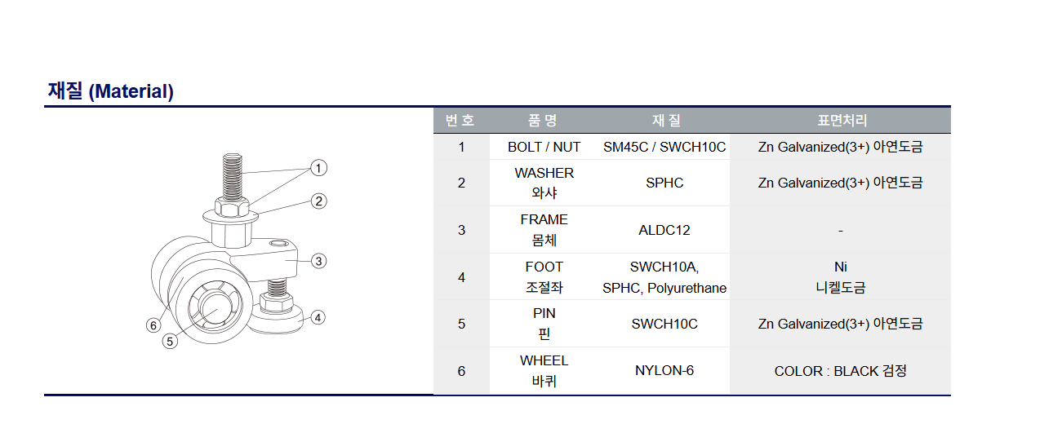Click circled callout number 4 near foot

pos(318,317)
